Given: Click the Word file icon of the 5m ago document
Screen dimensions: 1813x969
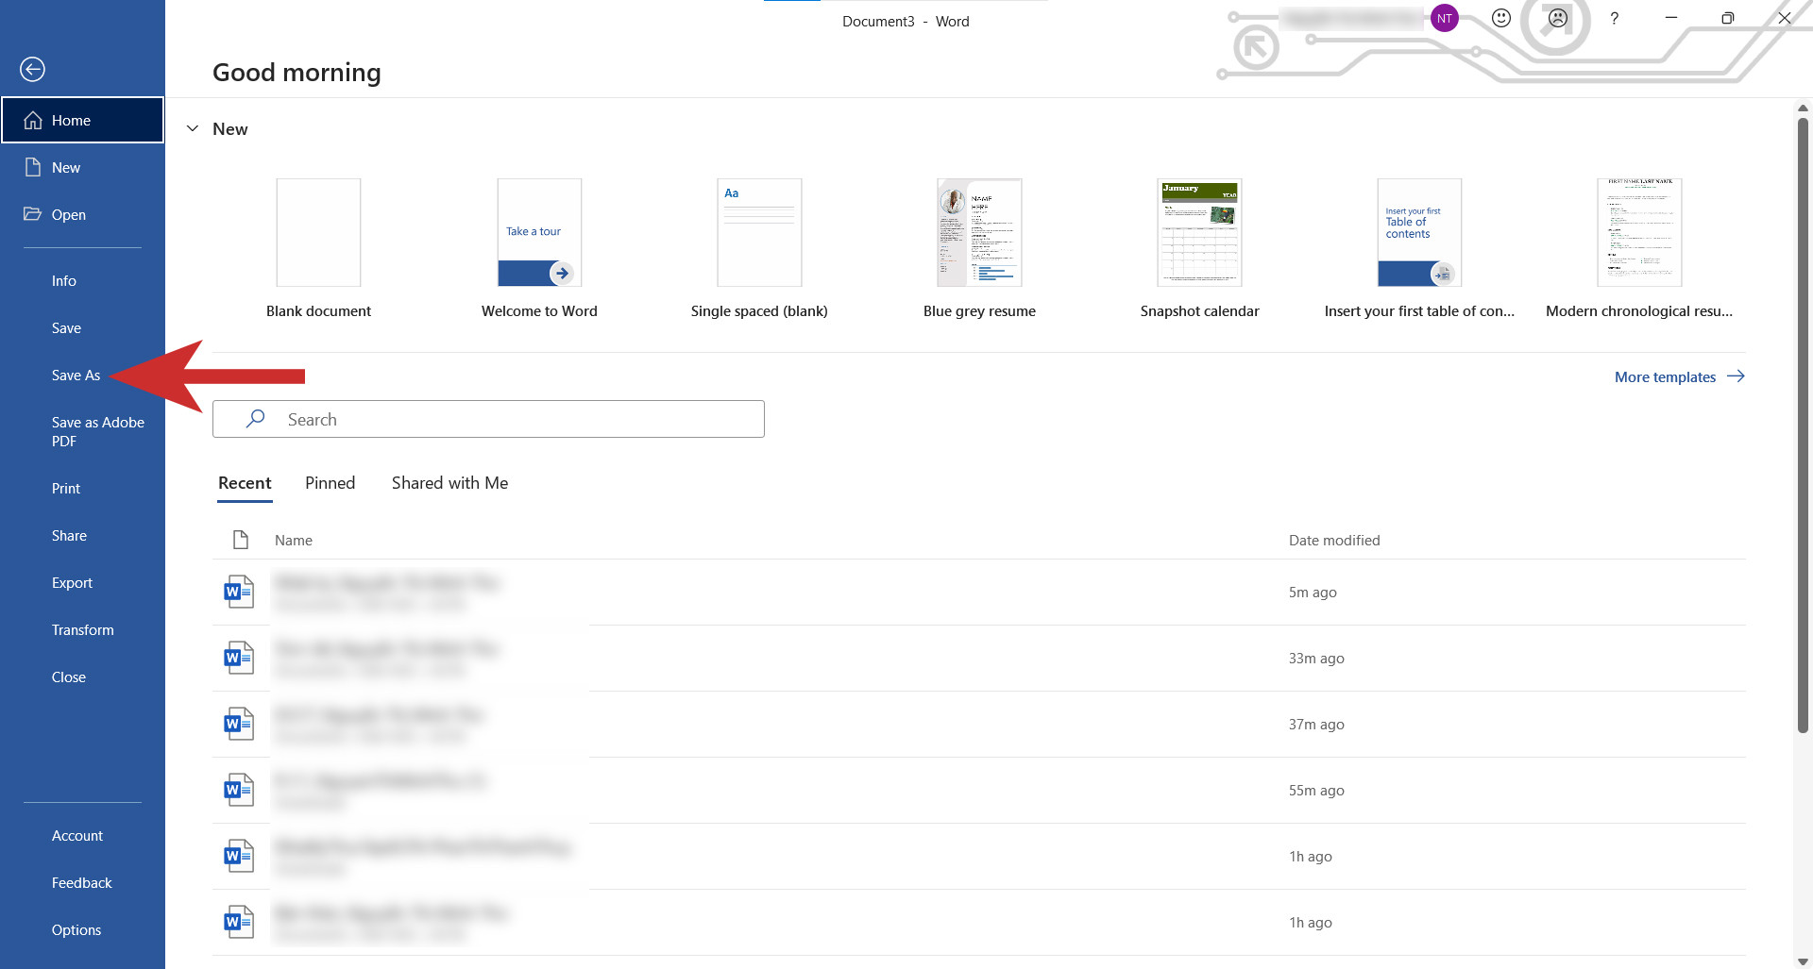Looking at the screenshot, I should (238, 593).
